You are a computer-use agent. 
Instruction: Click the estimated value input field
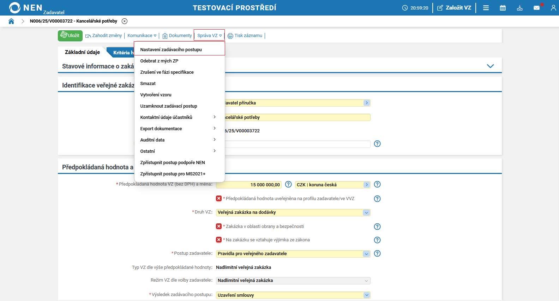tap(248, 185)
